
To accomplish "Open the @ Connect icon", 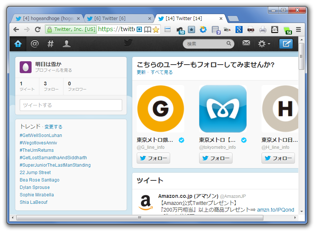I will (x=35, y=43).
